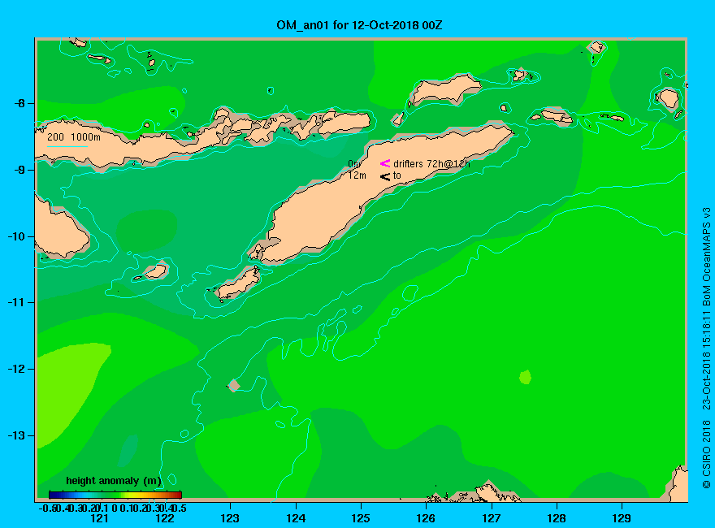Click the '-0.5' minimum color bar label
This screenshot has height=528, width=715.
[x=48, y=508]
